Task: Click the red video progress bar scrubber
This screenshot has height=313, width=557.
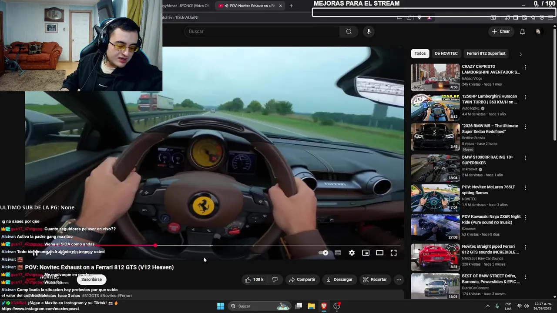Action: coord(155,246)
